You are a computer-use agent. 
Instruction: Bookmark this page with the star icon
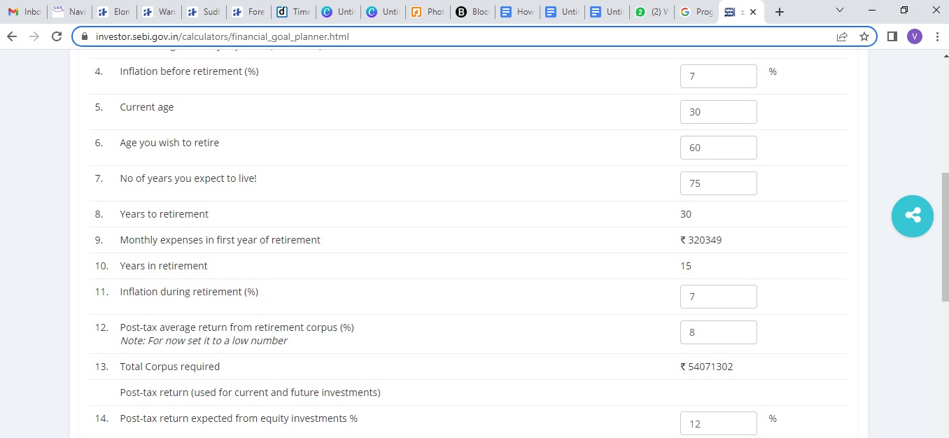[864, 36]
